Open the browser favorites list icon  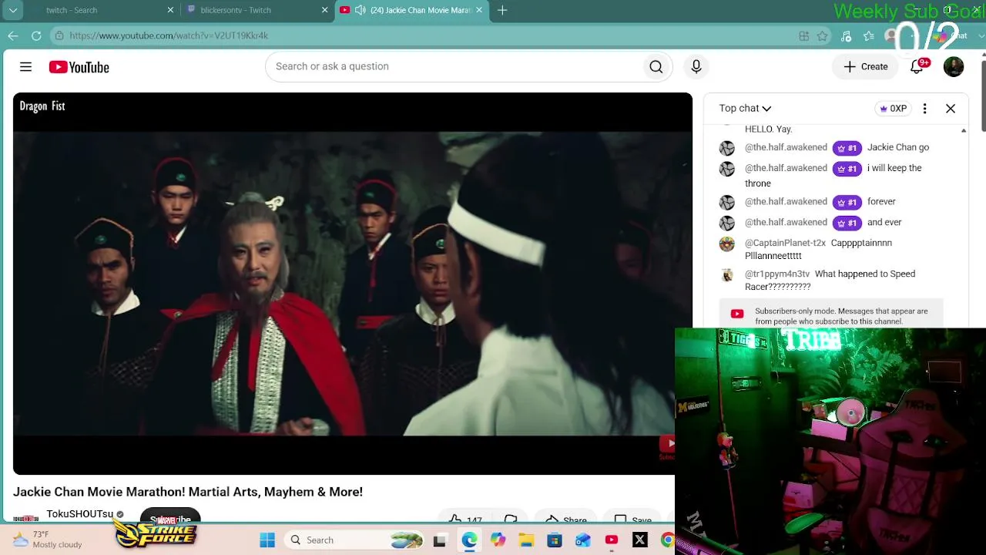tap(869, 35)
